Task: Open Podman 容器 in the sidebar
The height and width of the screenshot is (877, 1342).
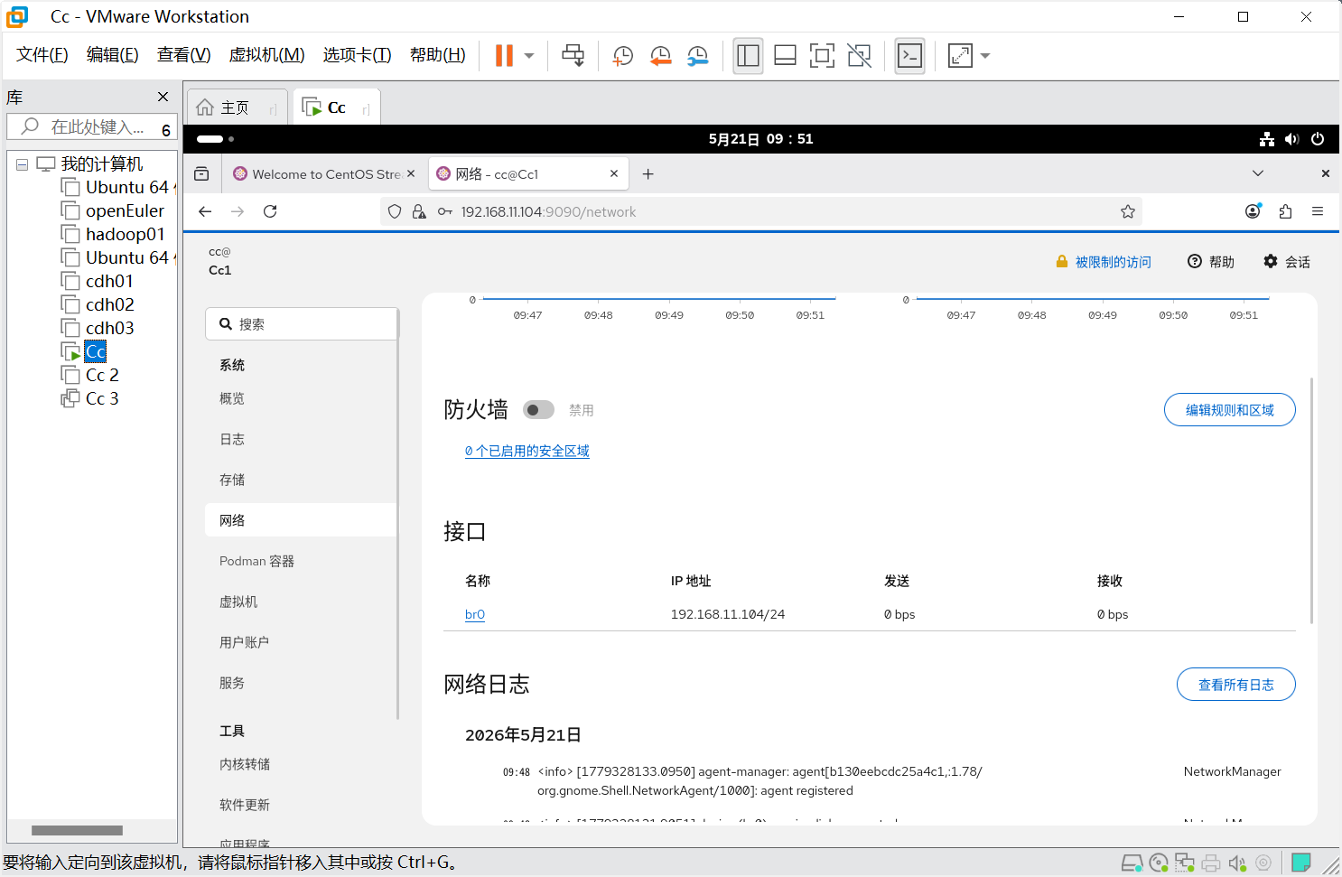Action: [256, 561]
